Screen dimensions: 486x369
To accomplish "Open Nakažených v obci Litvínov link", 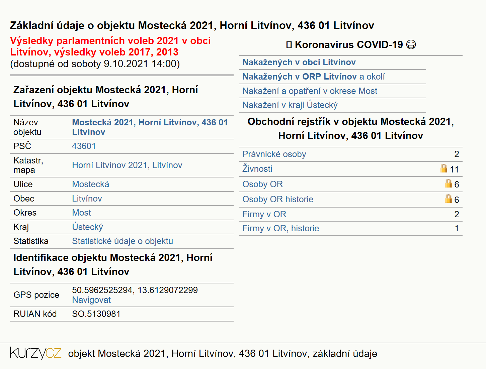I will pos(299,62).
